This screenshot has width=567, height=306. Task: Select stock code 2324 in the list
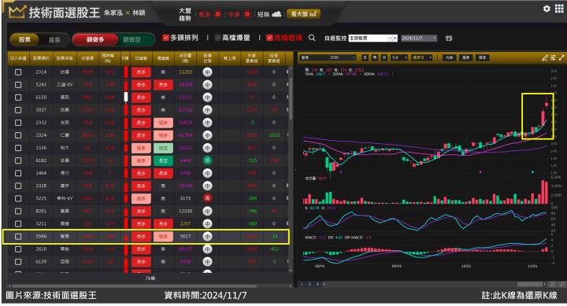pyautogui.click(x=41, y=135)
